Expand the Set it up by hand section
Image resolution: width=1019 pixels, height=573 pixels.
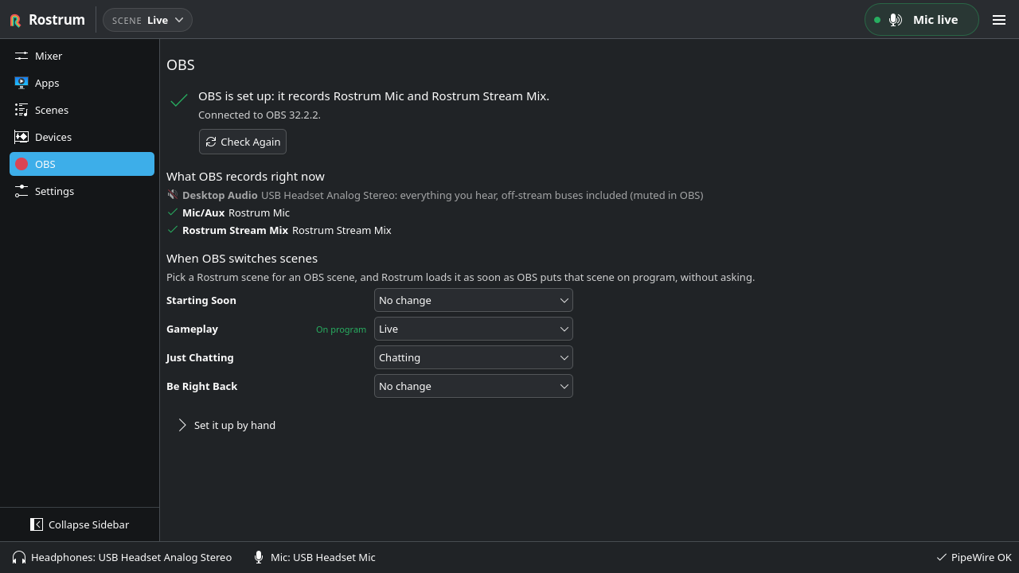pos(227,425)
